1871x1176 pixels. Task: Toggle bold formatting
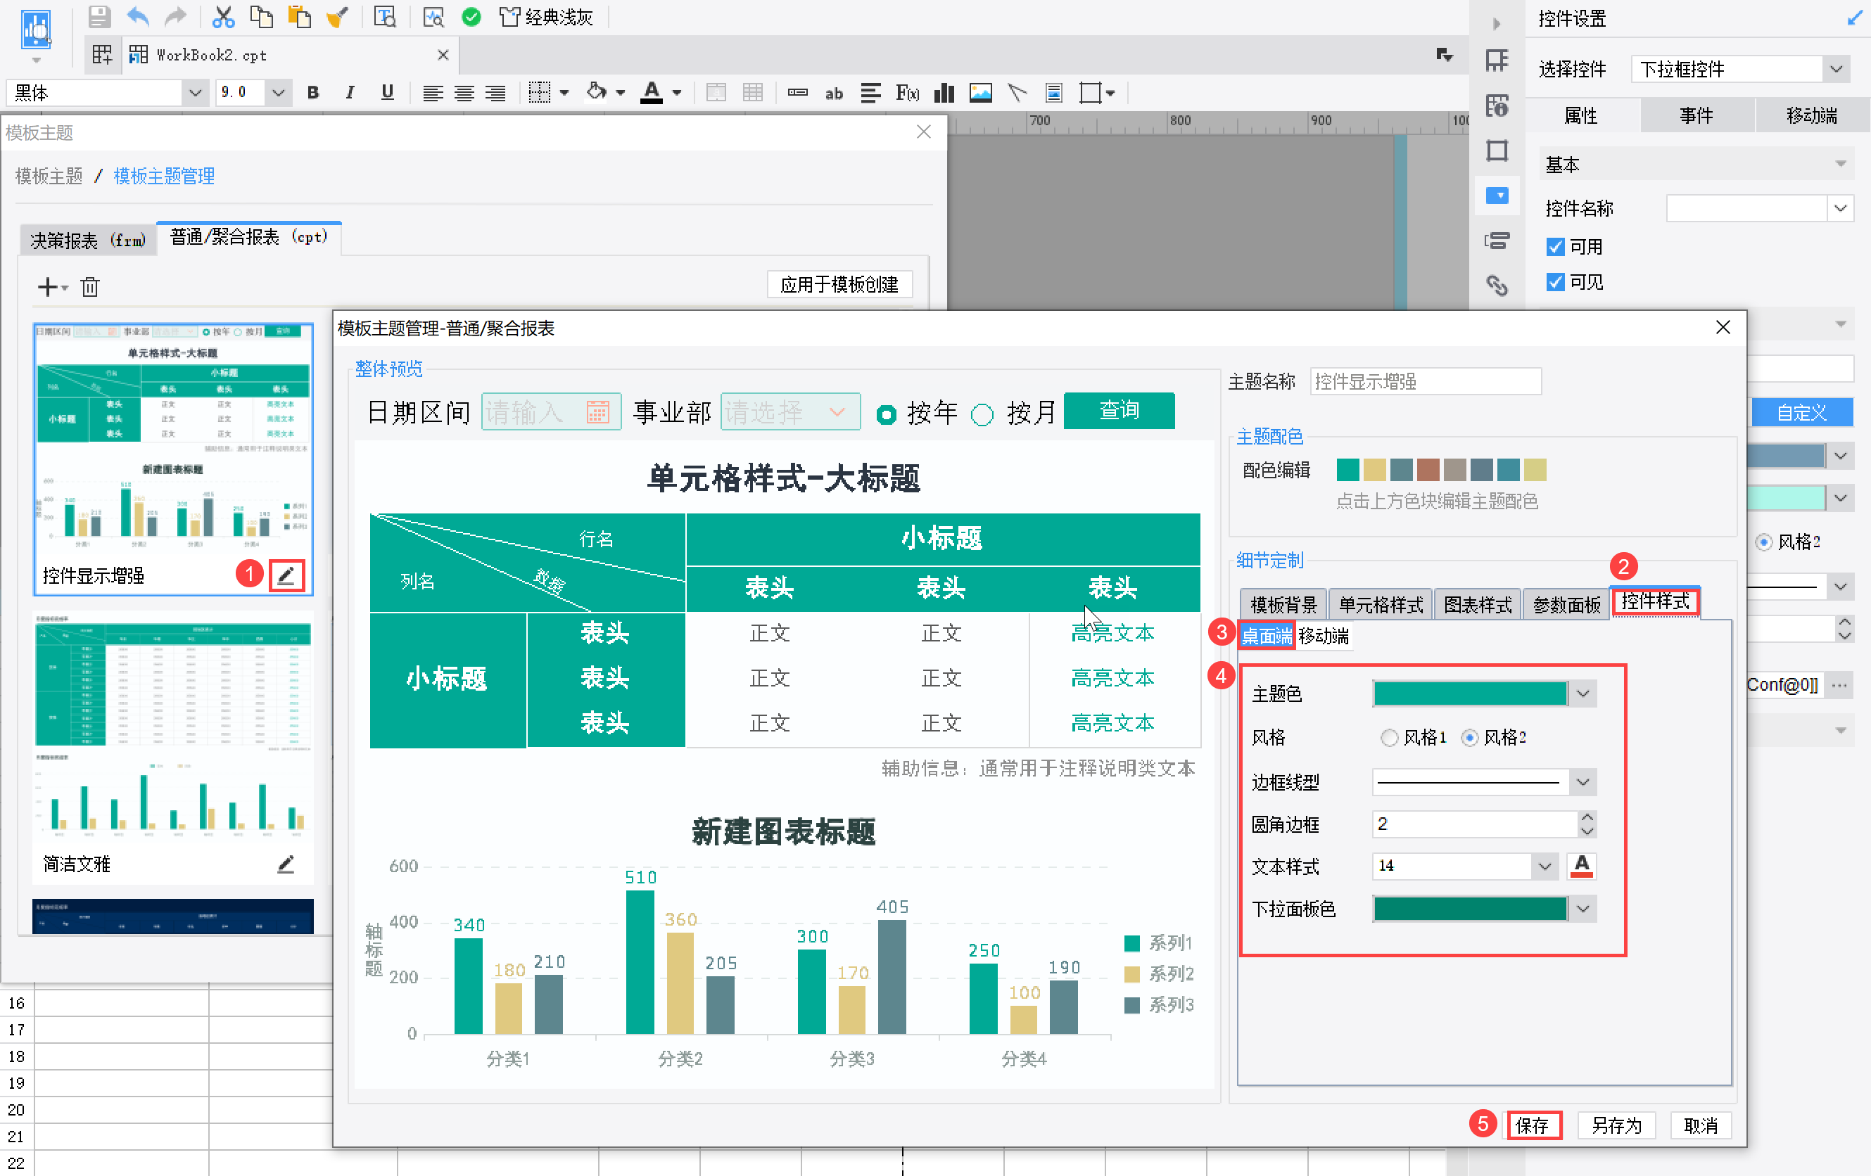coord(312,94)
